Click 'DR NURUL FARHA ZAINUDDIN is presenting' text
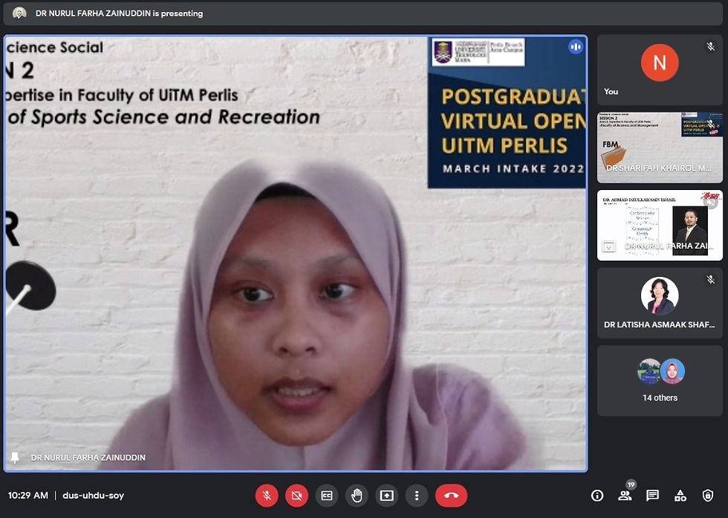The width and height of the screenshot is (728, 518). click(x=120, y=13)
